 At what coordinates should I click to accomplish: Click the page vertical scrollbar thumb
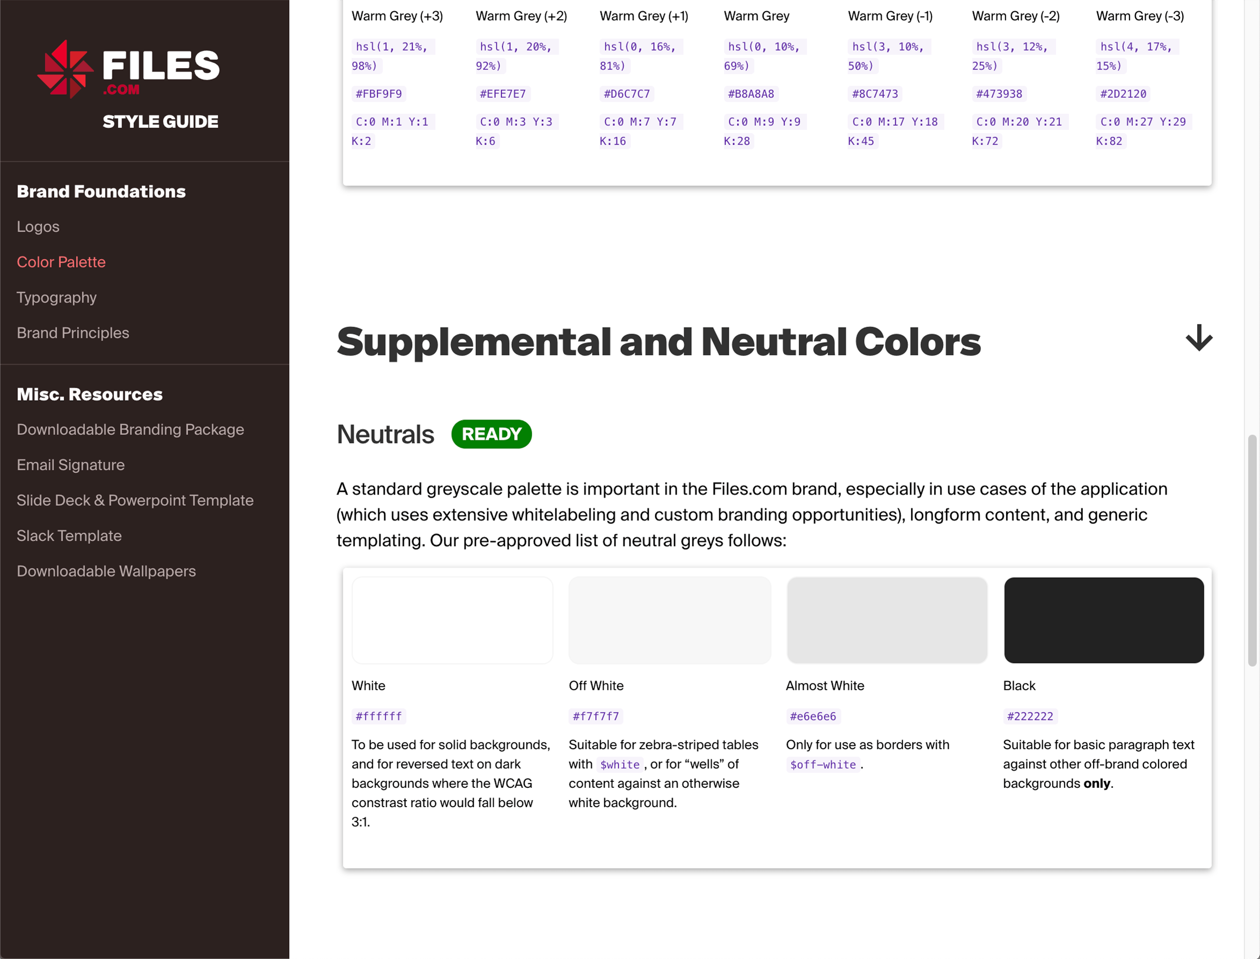[1252, 550]
